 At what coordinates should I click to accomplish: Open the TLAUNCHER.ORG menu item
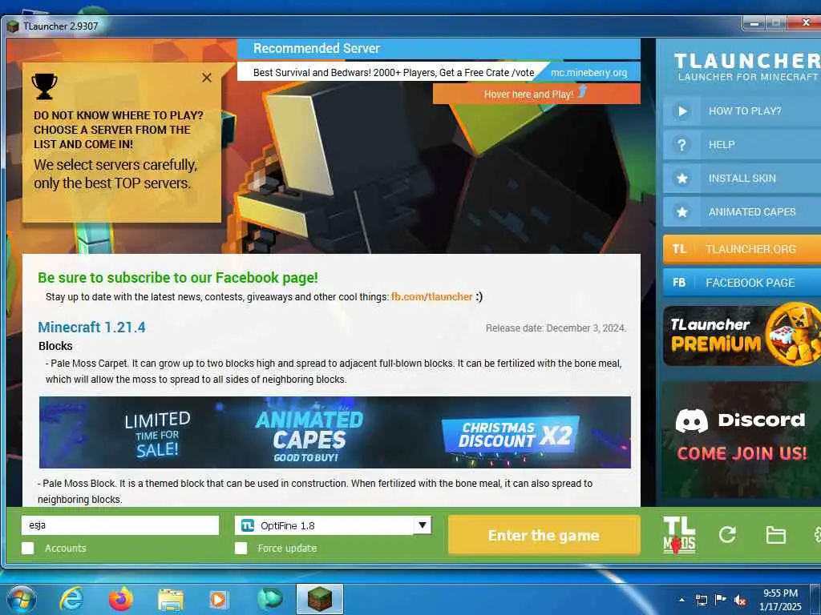coord(742,249)
